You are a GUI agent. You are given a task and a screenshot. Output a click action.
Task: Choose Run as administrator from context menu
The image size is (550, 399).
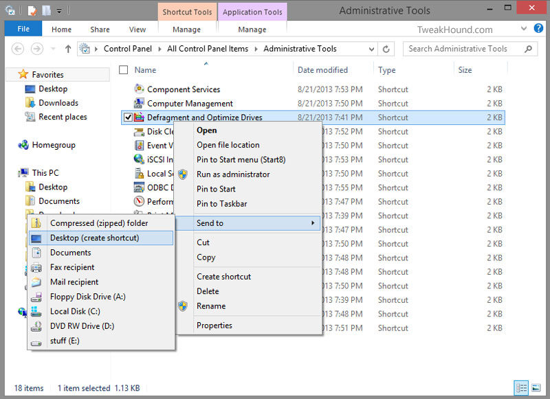(233, 174)
